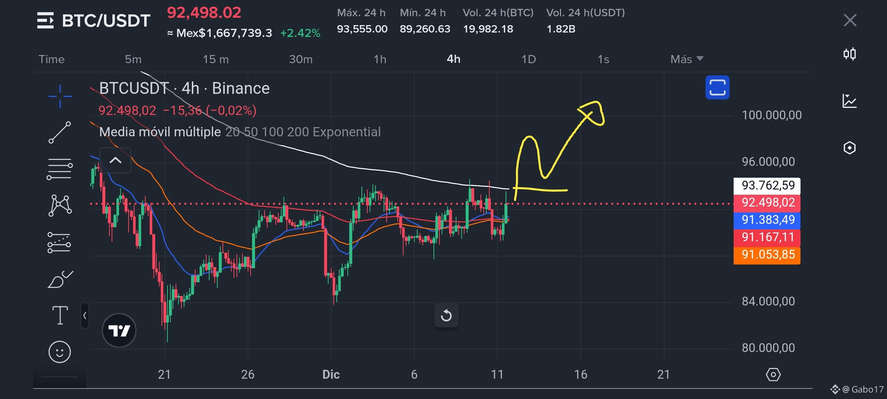
Task: Collapse the drawing toolbar side arrow
Action: pos(85,316)
